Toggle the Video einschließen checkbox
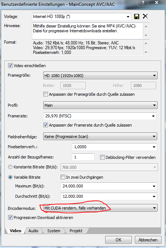 pyautogui.click(x=10, y=66)
